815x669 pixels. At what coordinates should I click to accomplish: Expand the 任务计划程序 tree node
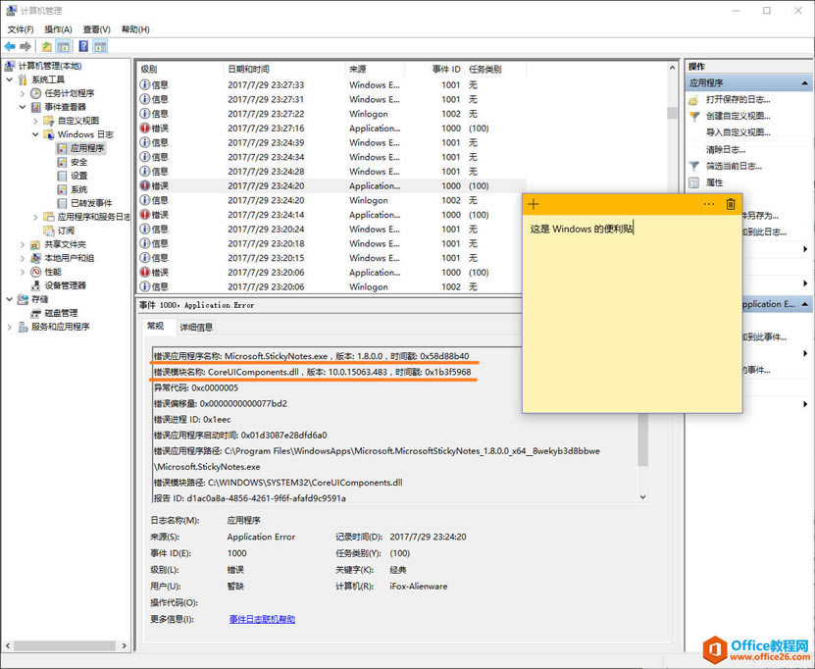point(23,93)
